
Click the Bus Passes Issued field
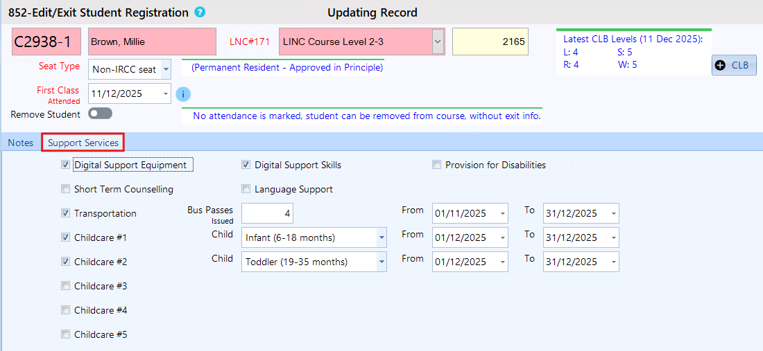pos(267,213)
